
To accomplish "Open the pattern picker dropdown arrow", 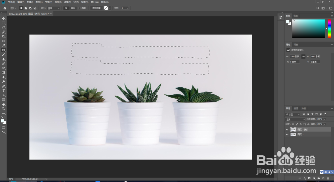I will [x=110, y=8].
